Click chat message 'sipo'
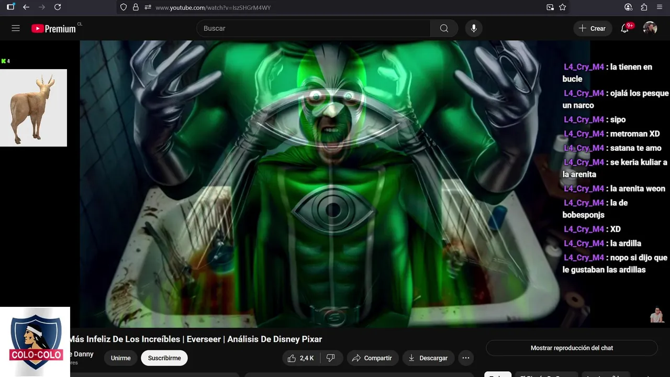Screen dimensions: 670x377 pos(595,119)
